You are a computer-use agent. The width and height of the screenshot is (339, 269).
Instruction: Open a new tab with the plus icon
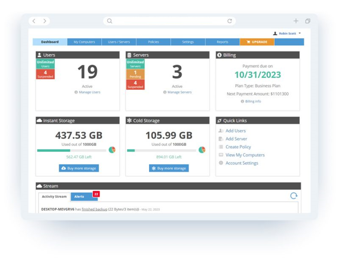click(296, 21)
